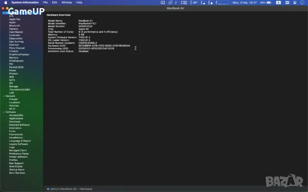The image size is (308, 192).
Task: Open the File menu
Action: (x=45, y=2)
